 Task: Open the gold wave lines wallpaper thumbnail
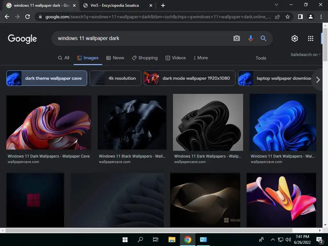click(x=205, y=200)
